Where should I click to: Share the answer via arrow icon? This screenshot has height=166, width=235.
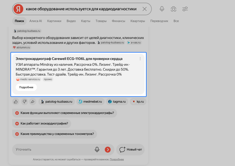[33, 102]
